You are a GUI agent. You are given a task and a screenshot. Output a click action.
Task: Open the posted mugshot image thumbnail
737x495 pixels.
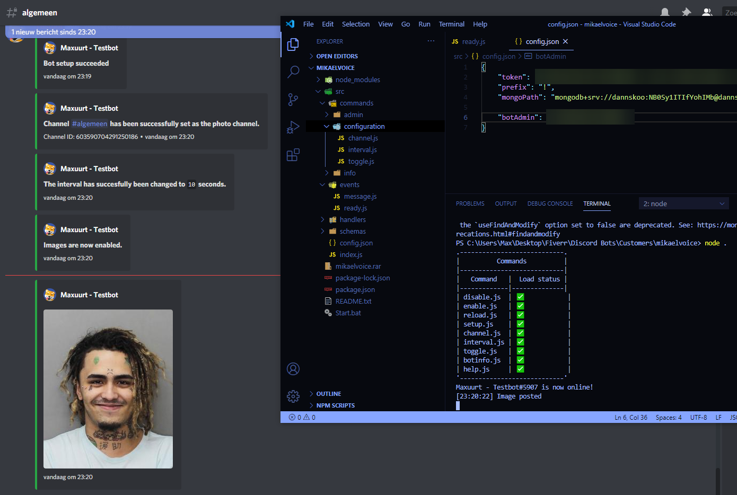[x=108, y=388]
